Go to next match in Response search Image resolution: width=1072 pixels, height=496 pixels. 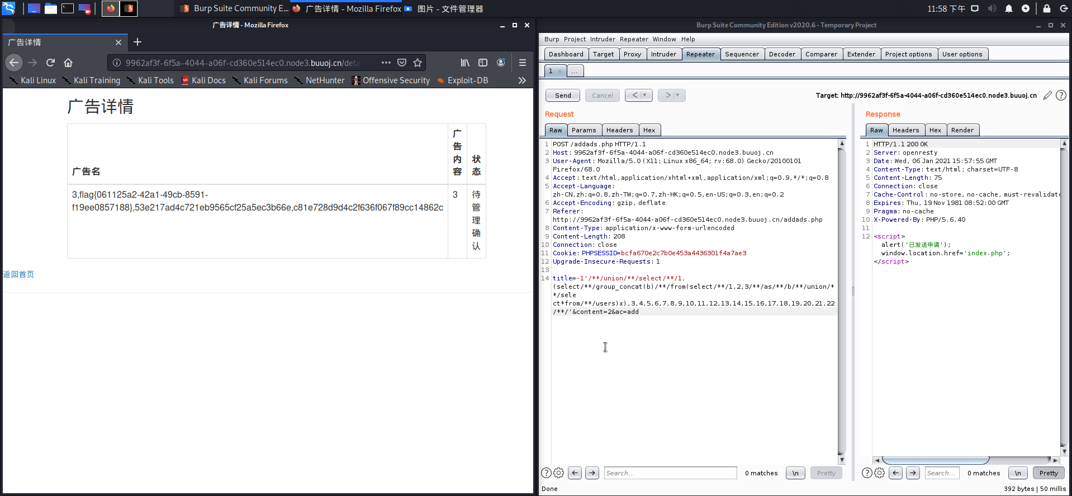(x=913, y=473)
